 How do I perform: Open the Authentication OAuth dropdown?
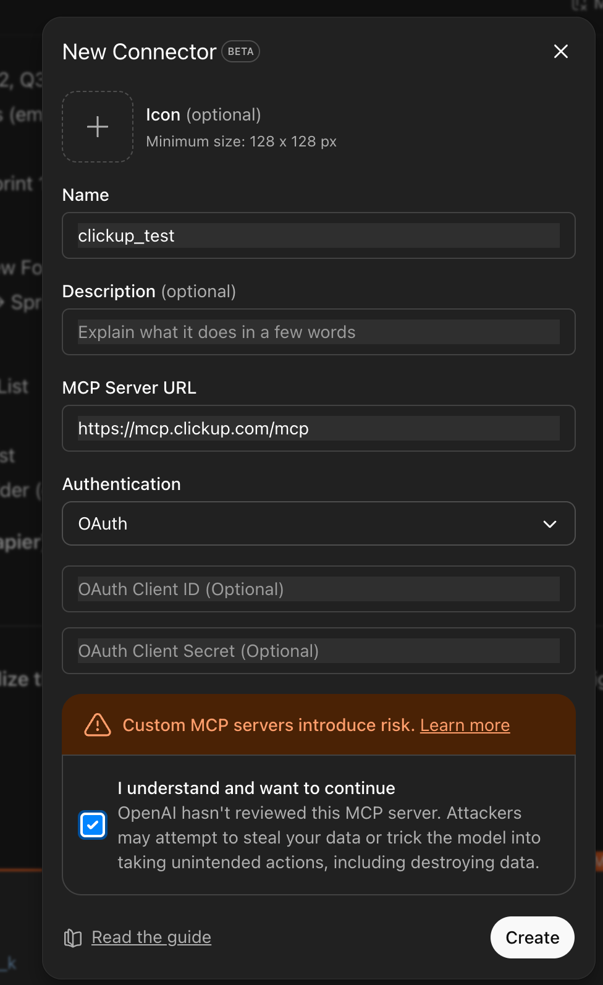[319, 523]
